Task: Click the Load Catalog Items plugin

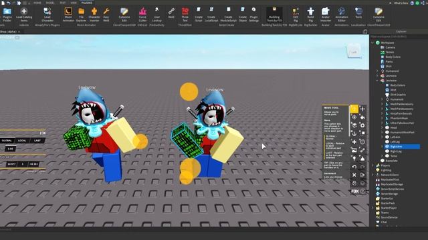Action: pyautogui.click(x=24, y=15)
